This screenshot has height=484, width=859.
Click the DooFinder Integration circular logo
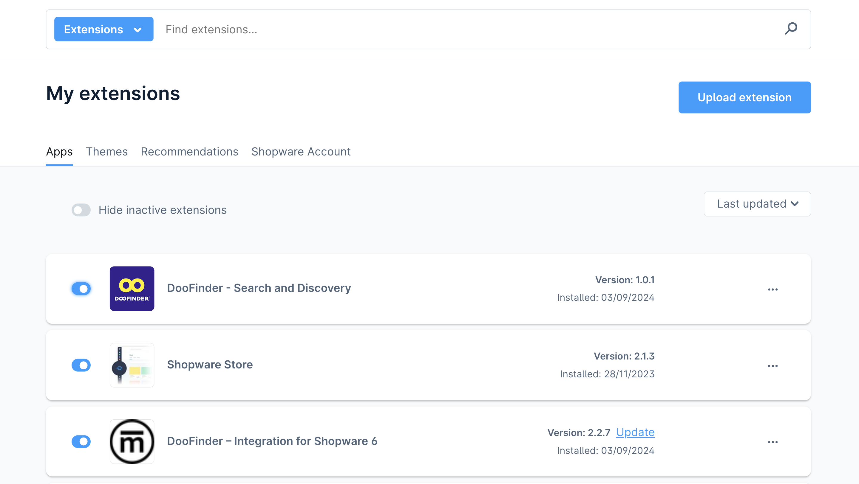(x=132, y=441)
